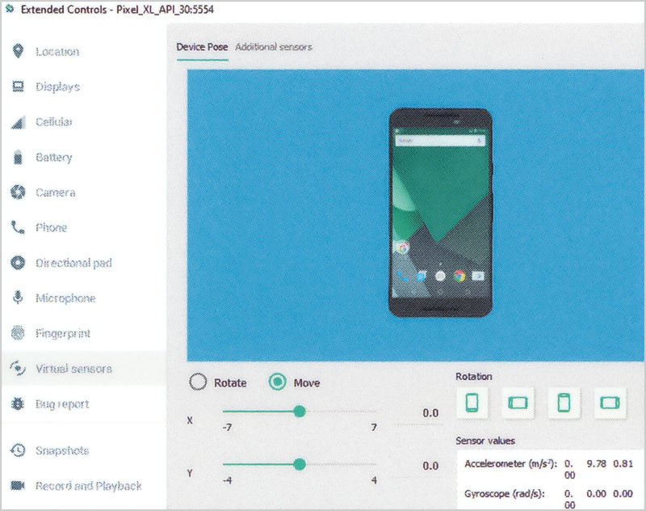The width and height of the screenshot is (646, 511).
Task: Click the Camera shutter icon
Action: pyautogui.click(x=18, y=192)
